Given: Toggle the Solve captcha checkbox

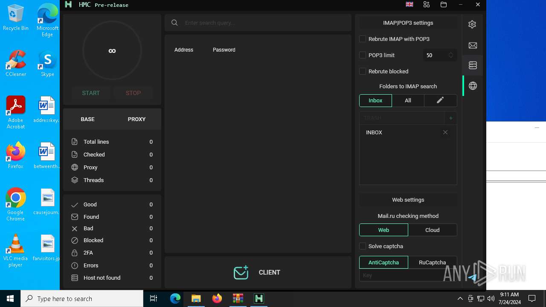Looking at the screenshot, I should point(363,246).
